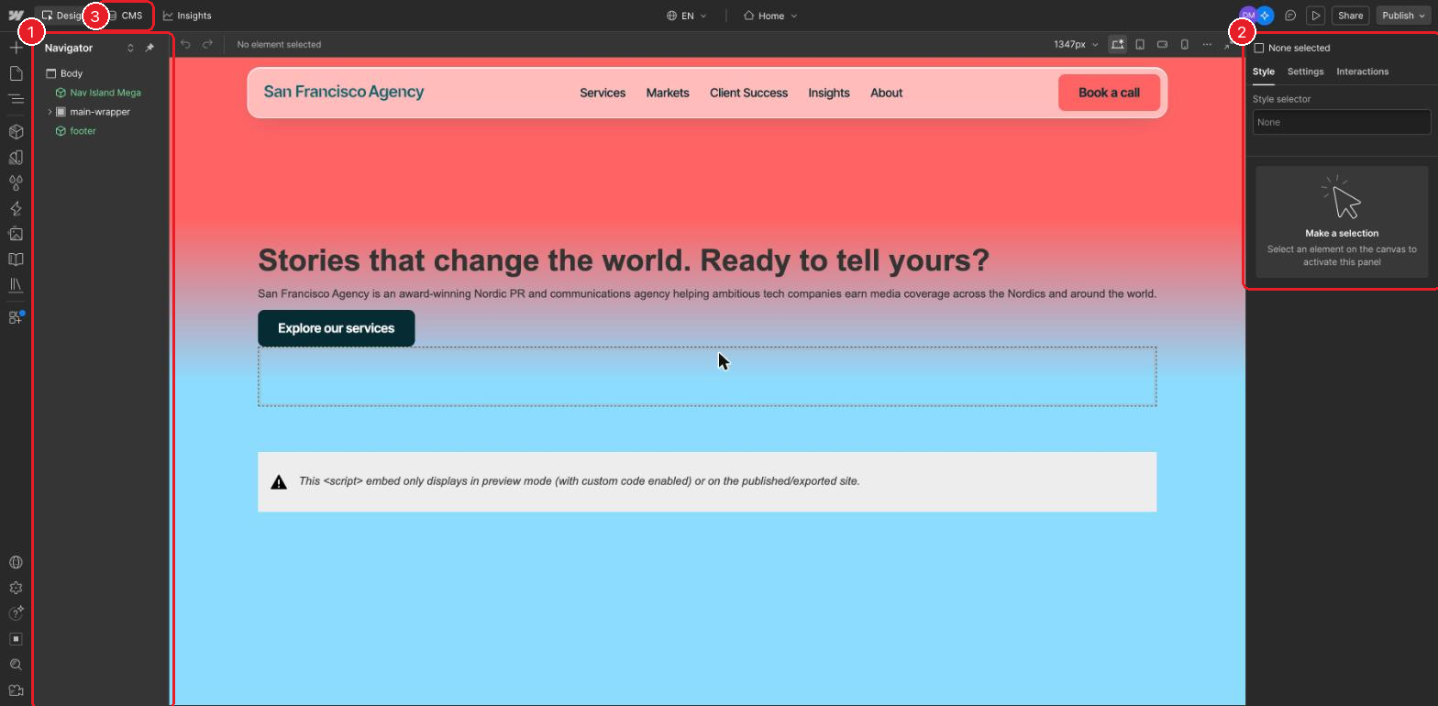Pin the Navigator panel
The image size is (1438, 706).
[150, 48]
